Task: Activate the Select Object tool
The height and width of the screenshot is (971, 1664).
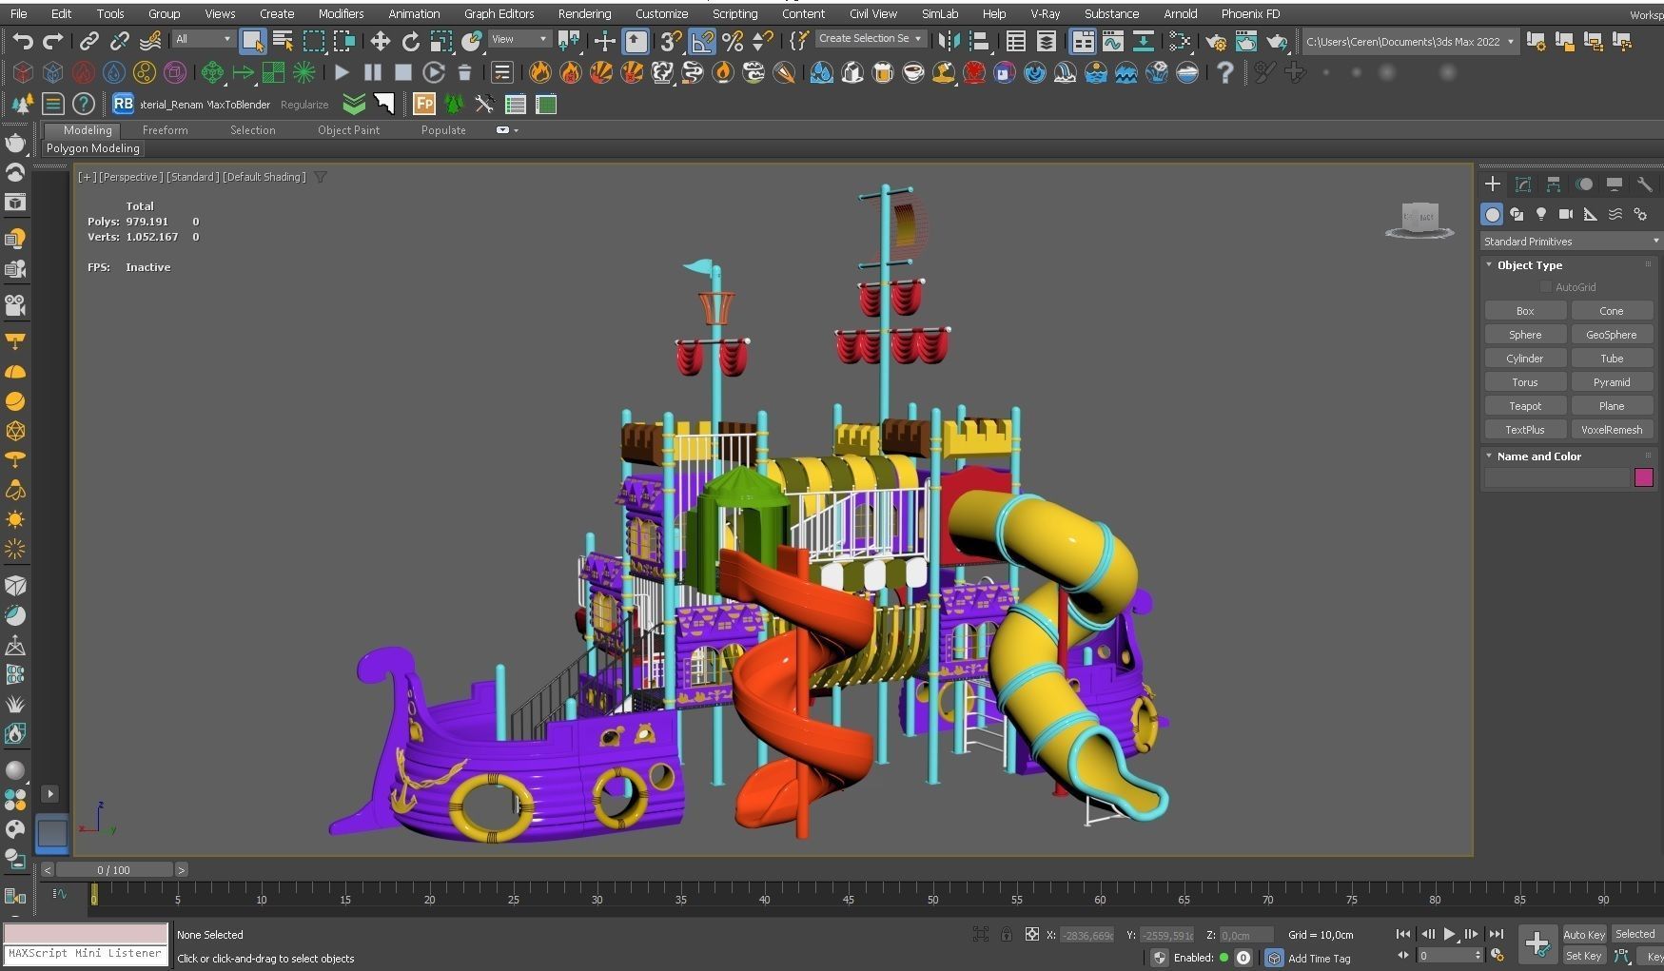Action: point(252,41)
